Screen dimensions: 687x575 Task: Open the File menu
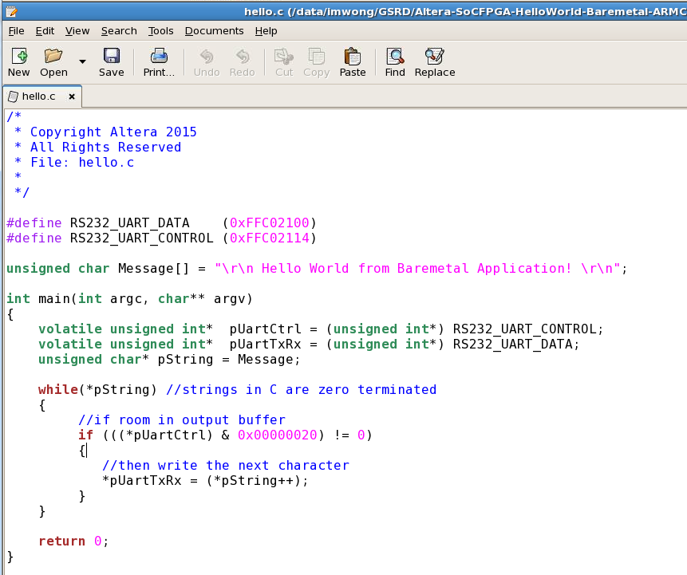coord(16,31)
